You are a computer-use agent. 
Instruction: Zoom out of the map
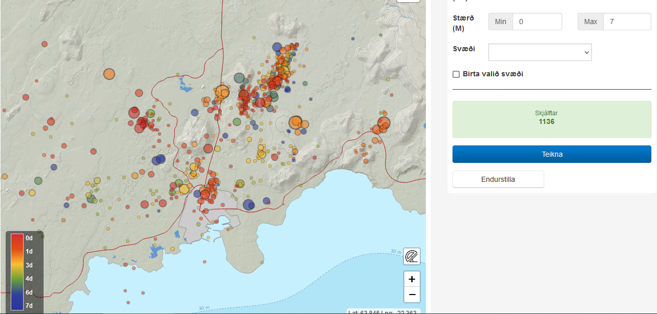[412, 295]
